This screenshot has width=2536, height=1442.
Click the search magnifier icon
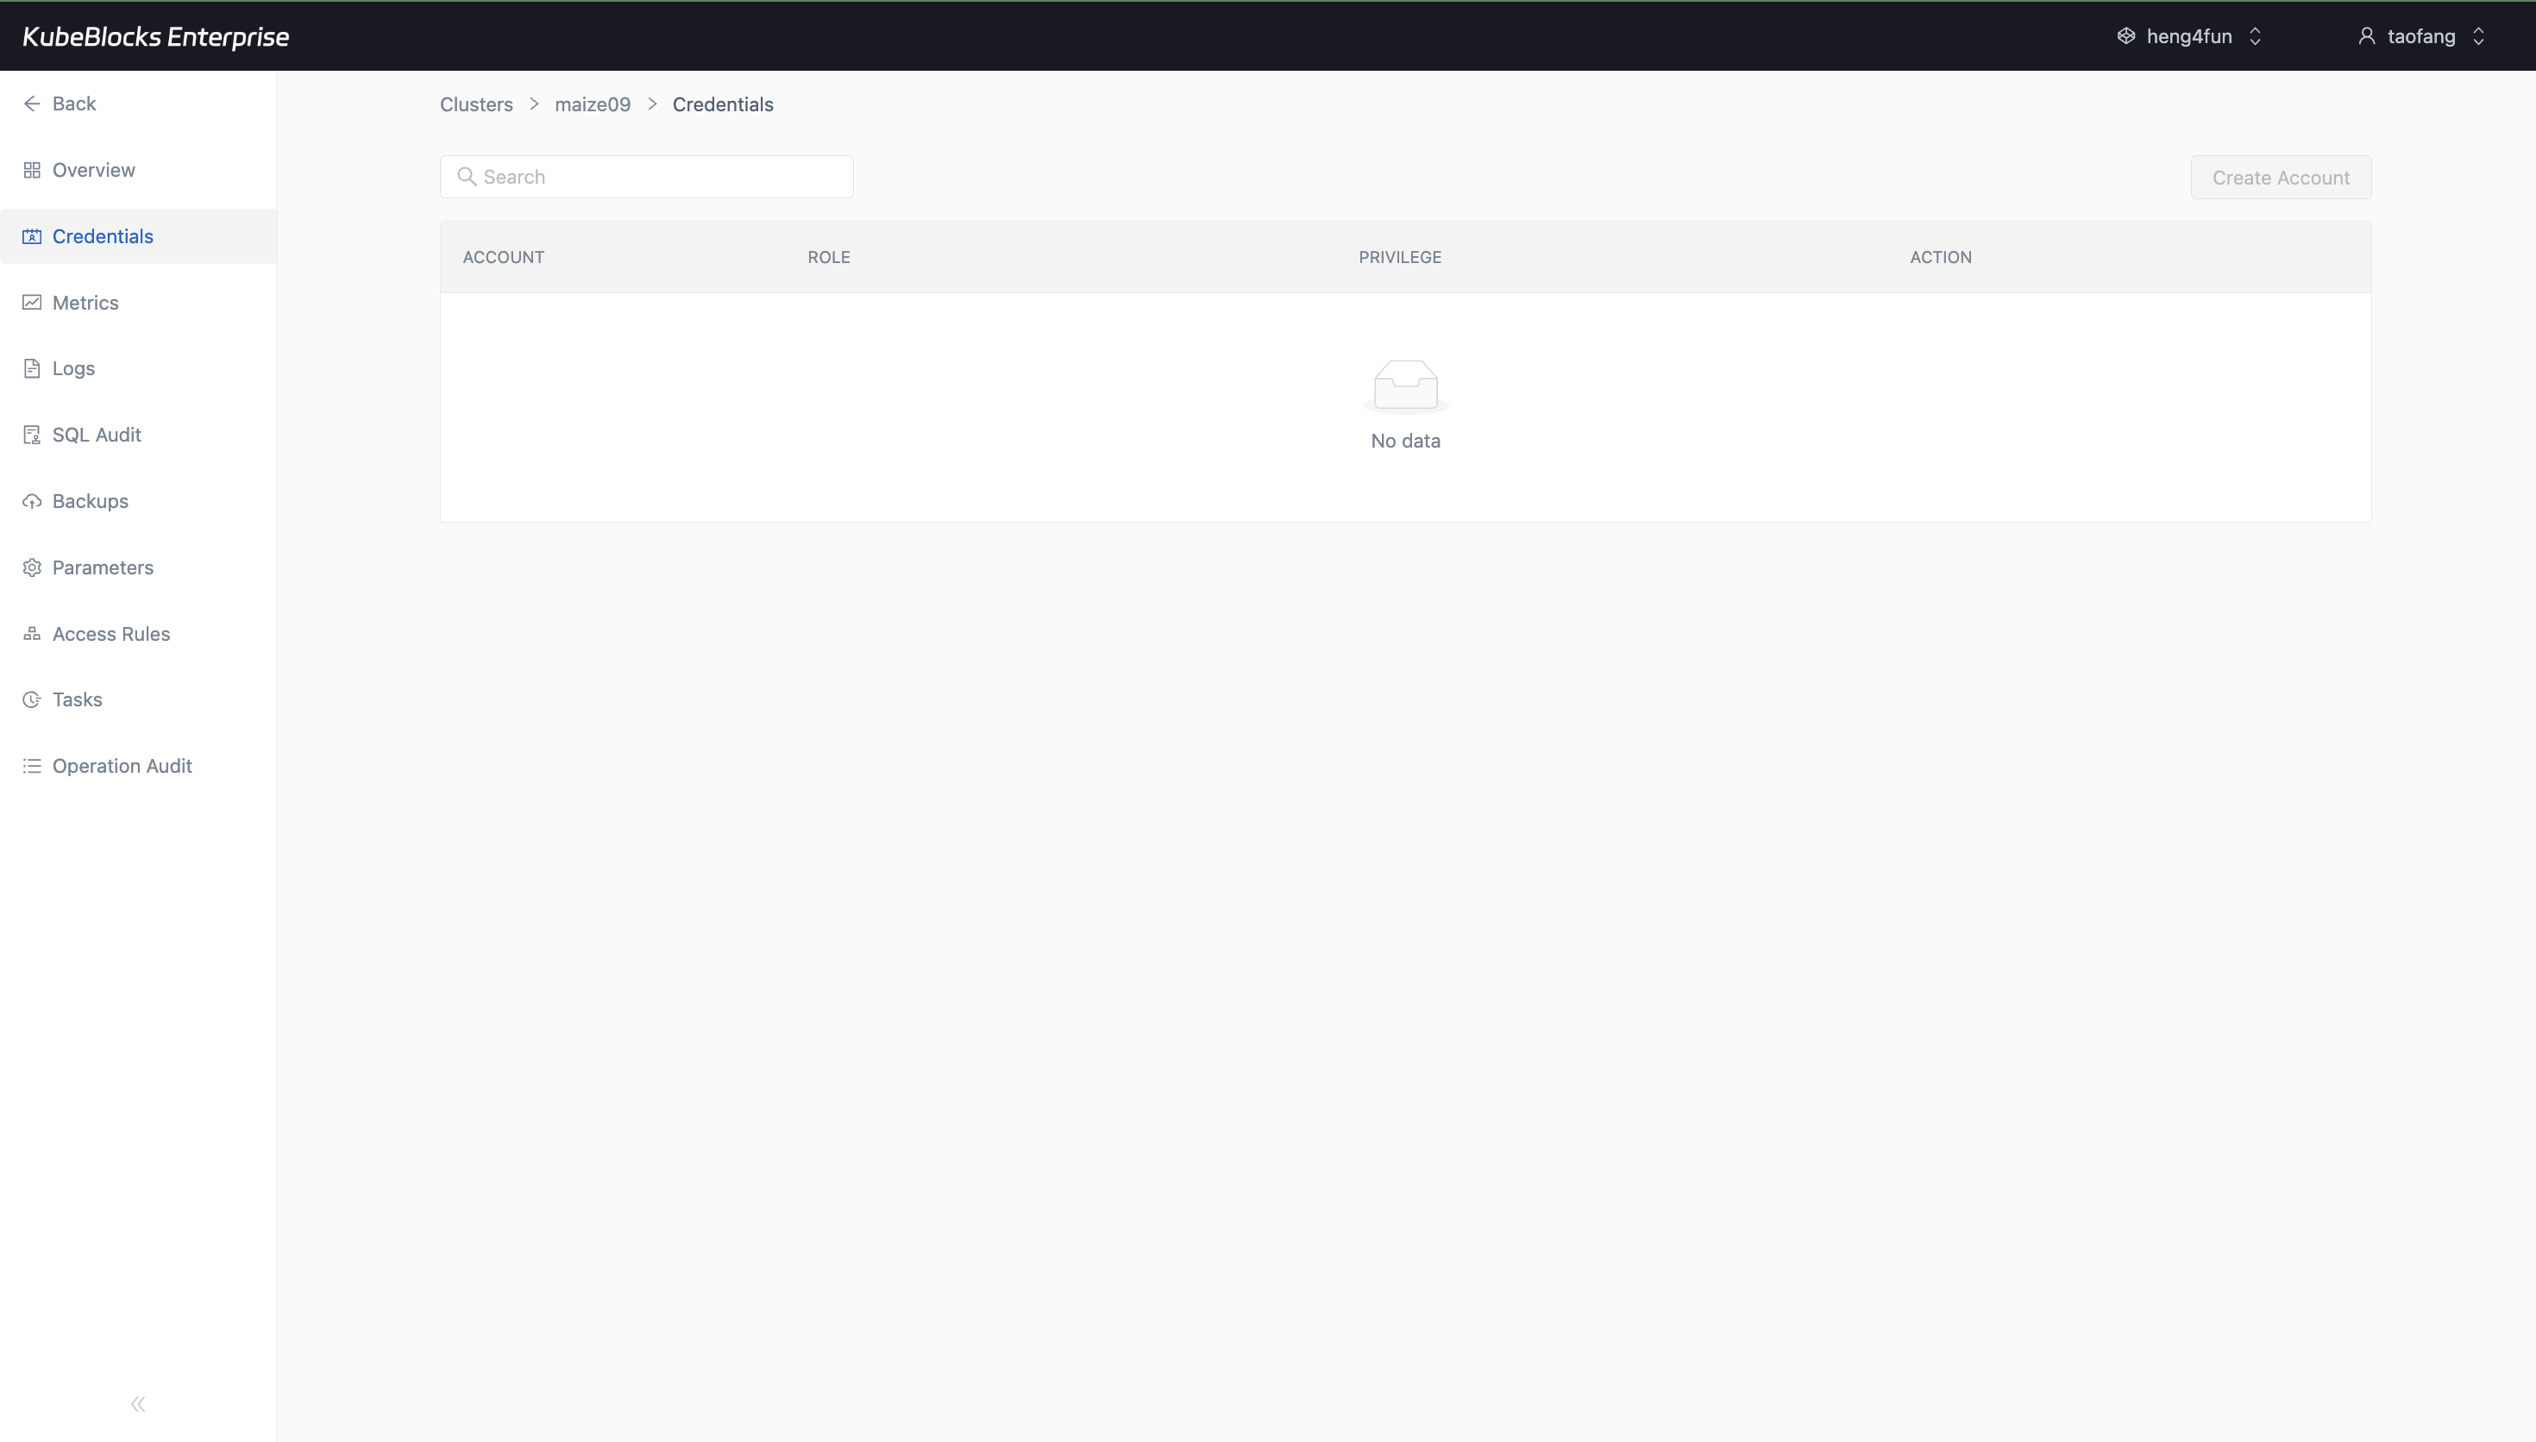pos(467,176)
